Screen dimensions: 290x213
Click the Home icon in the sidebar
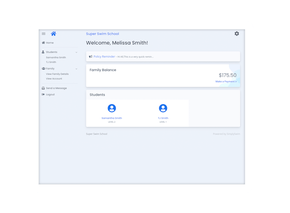43,43
